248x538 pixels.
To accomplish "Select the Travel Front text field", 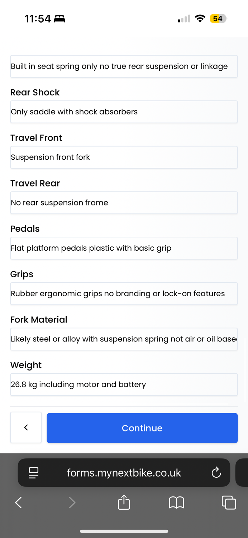I will (124, 157).
